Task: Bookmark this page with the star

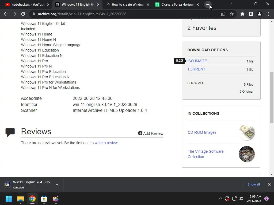Action: pos(232,14)
